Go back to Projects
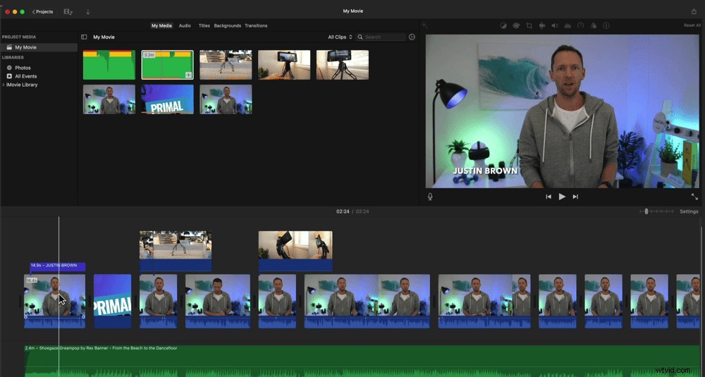 pos(42,12)
